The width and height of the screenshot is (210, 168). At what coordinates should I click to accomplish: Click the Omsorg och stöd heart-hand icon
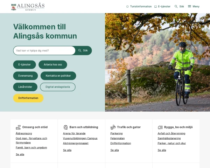click(18, 127)
